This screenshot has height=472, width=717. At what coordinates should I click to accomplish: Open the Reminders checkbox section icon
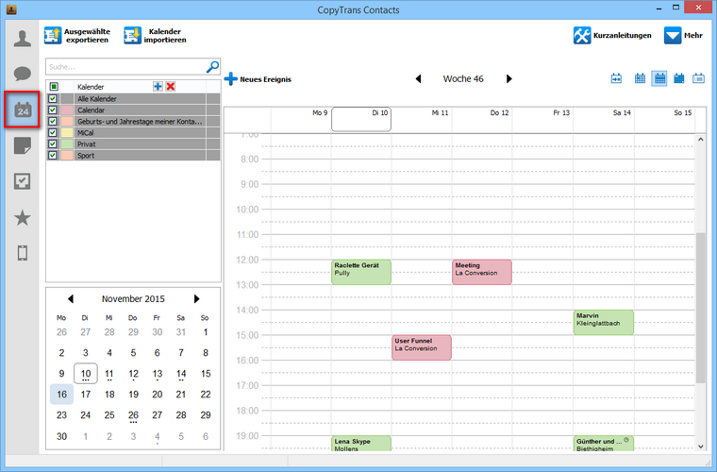point(22,181)
